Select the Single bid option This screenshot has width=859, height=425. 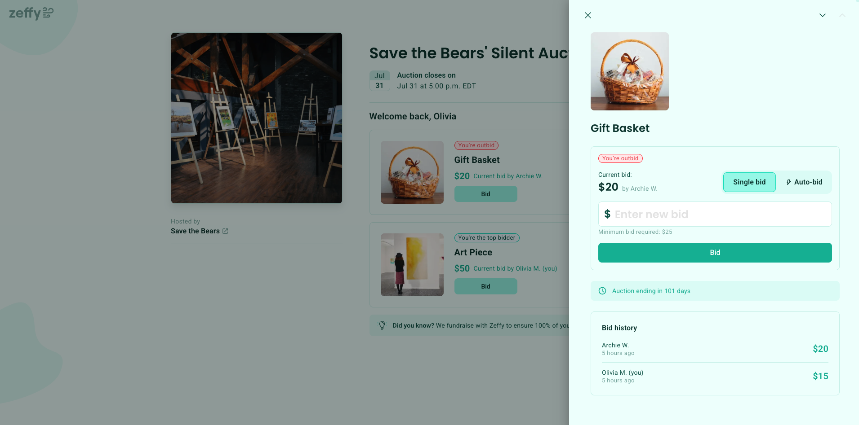(749, 182)
